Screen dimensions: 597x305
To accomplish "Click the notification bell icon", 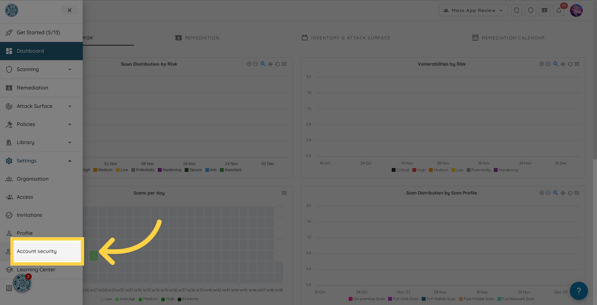I will [559, 11].
